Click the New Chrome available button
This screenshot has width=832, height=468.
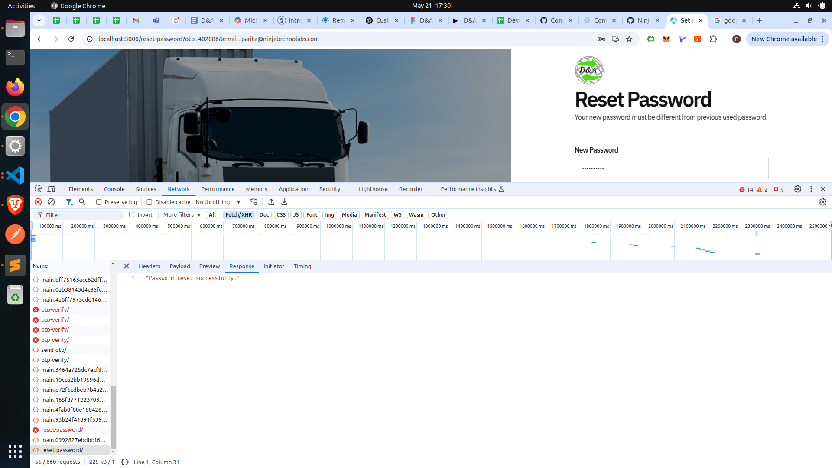[x=783, y=39]
